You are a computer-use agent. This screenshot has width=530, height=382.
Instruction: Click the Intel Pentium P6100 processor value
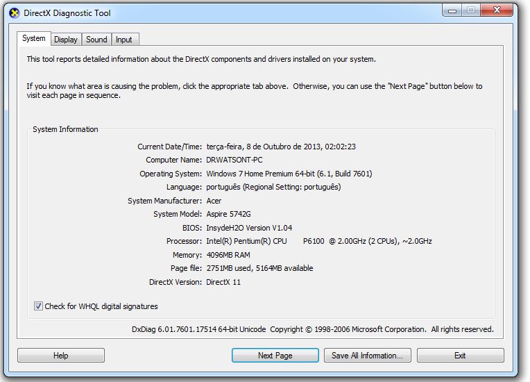(319, 241)
